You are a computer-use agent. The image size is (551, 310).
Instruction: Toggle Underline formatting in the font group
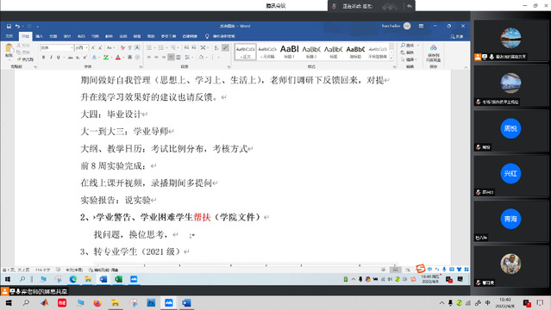pyautogui.click(x=59, y=58)
